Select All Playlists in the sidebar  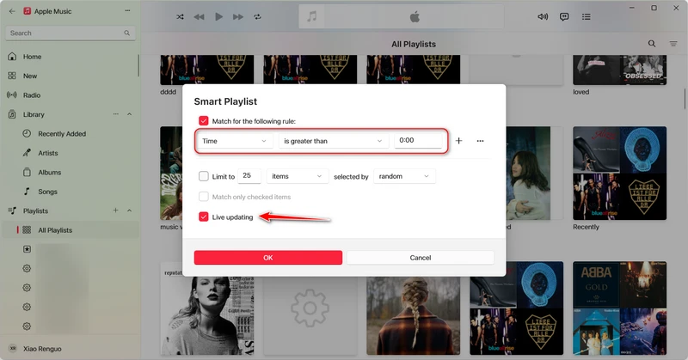pos(71,230)
